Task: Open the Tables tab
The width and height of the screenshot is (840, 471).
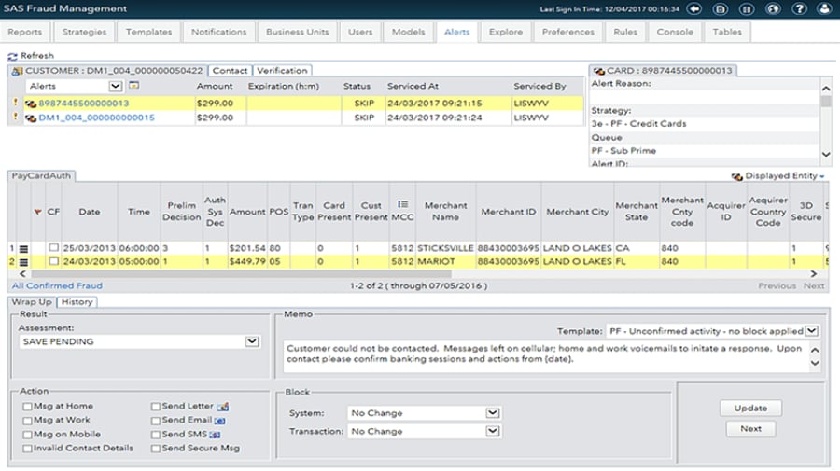Action: [x=727, y=32]
